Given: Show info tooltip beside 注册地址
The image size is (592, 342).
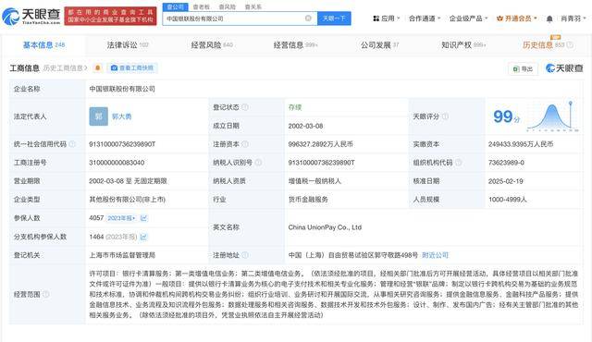Looking at the screenshot, I should coord(245,255).
